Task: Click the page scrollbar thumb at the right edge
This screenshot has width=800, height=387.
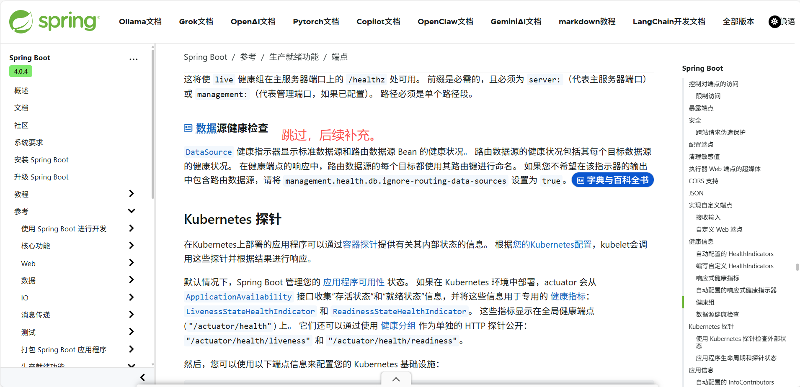Action: [x=797, y=267]
